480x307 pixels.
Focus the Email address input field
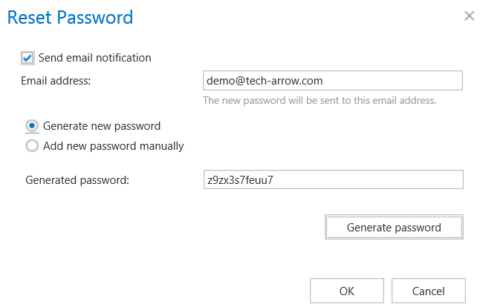(332, 80)
